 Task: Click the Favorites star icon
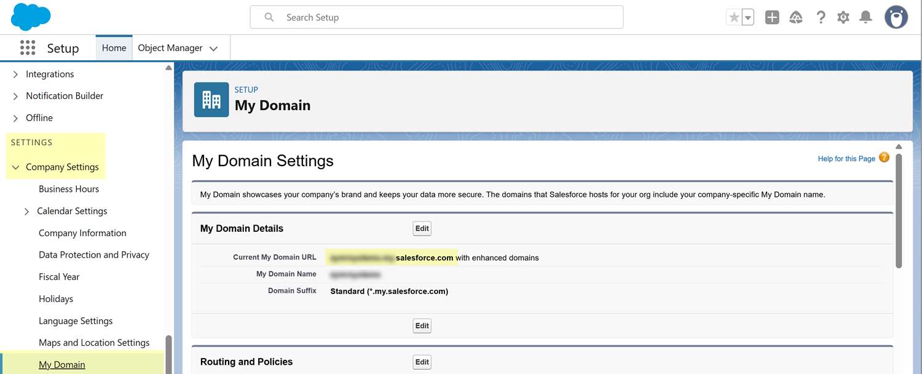click(x=734, y=17)
